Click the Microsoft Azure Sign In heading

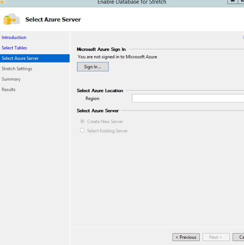click(x=101, y=49)
